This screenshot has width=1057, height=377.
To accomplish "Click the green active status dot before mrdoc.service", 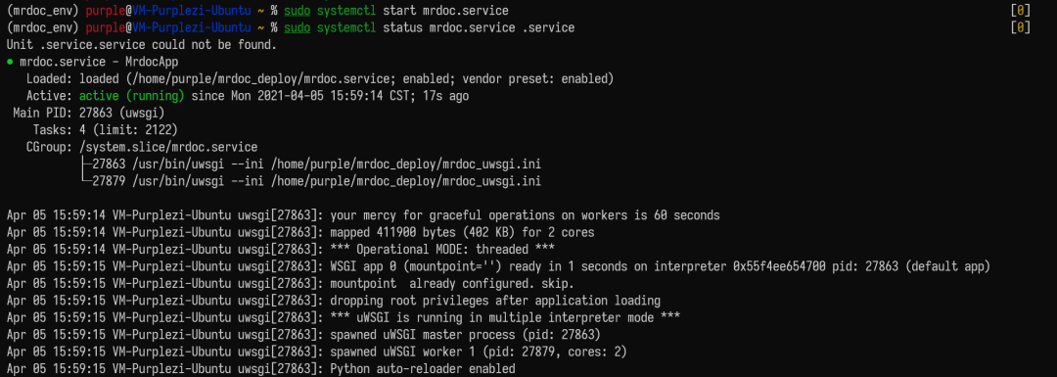I will tap(10, 62).
